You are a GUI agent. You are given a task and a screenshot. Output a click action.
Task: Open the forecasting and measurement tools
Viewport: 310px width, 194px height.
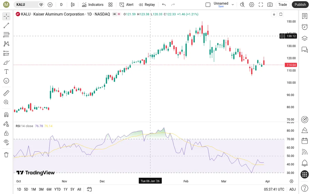(6, 53)
